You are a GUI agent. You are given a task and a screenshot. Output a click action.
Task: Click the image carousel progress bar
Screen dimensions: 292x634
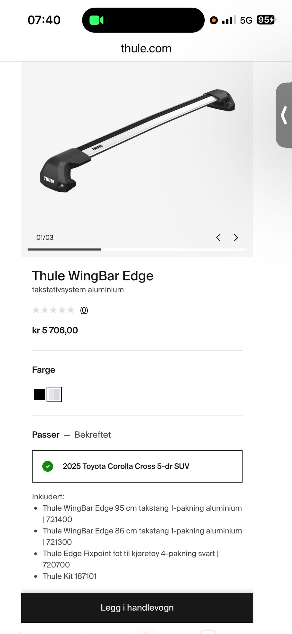[x=137, y=250]
